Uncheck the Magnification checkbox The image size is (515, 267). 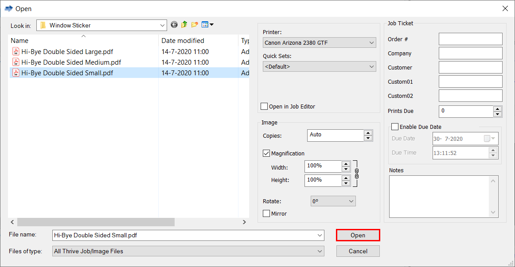pyautogui.click(x=266, y=154)
